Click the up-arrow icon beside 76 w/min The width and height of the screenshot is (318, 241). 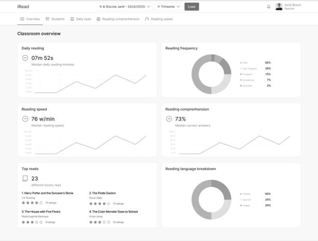point(25,119)
